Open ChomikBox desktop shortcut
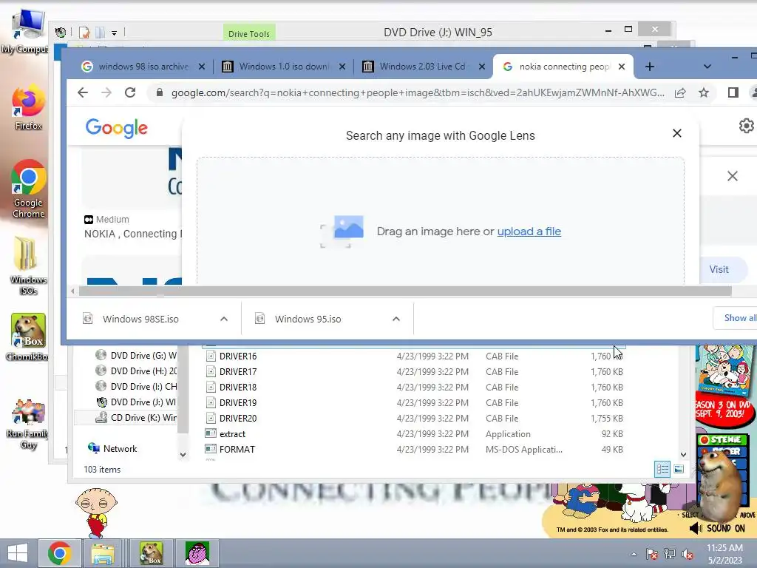 point(28,337)
